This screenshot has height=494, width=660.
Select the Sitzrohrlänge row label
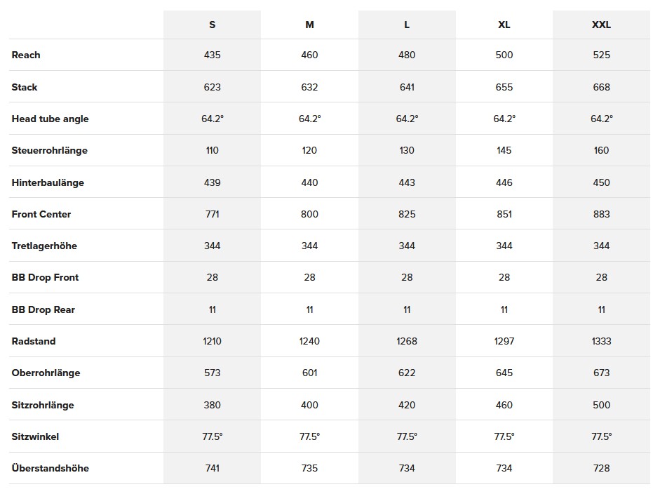click(43, 405)
